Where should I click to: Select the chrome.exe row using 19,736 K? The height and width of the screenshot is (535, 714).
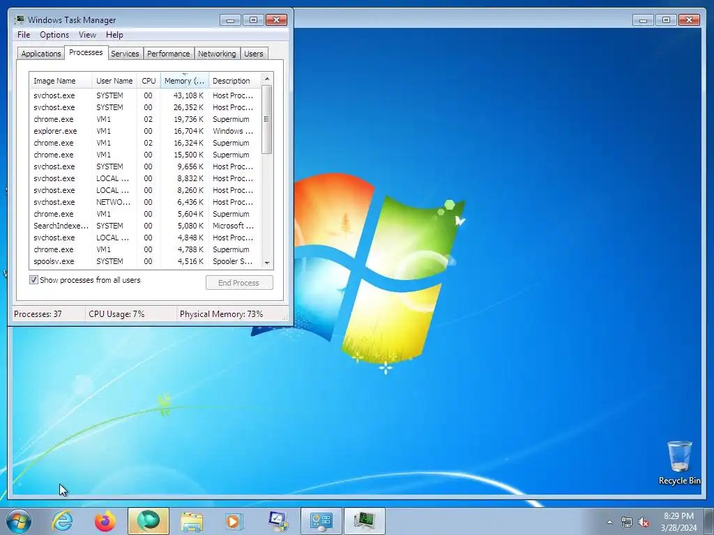pos(146,119)
